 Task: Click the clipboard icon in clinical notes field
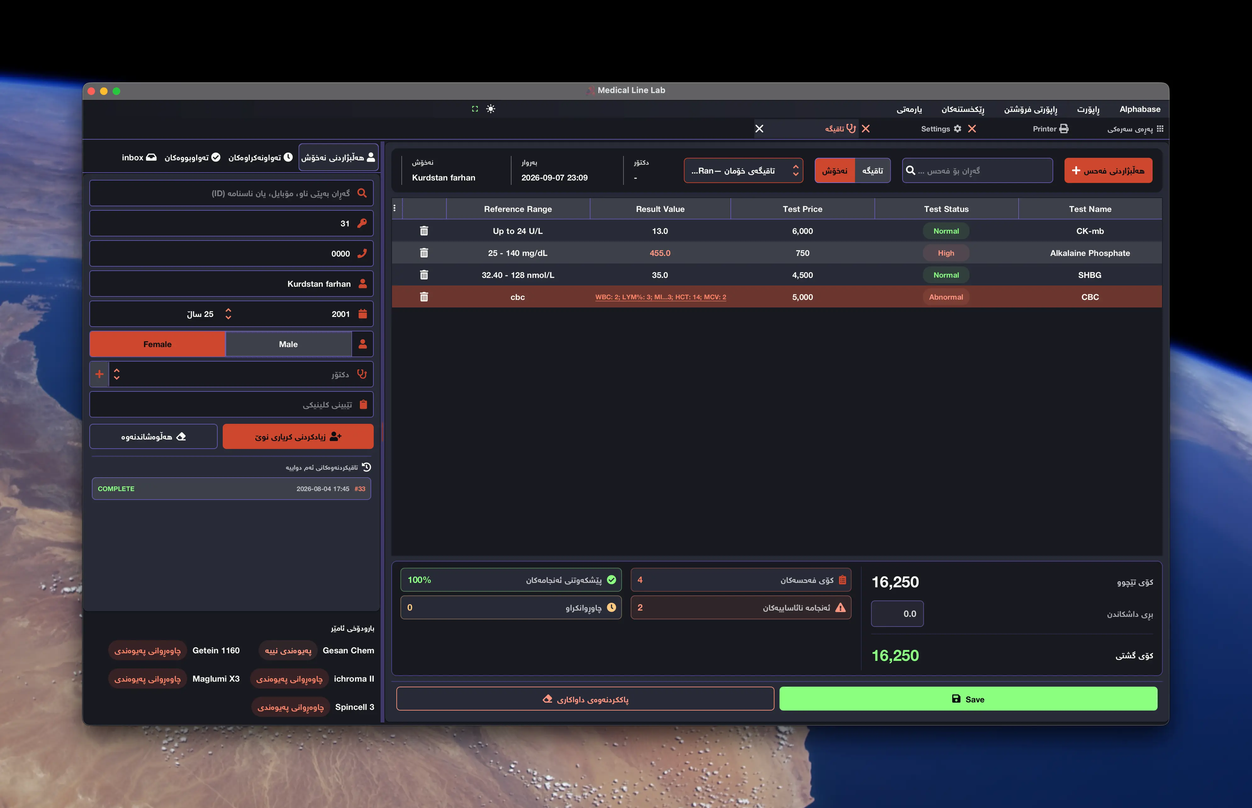363,405
